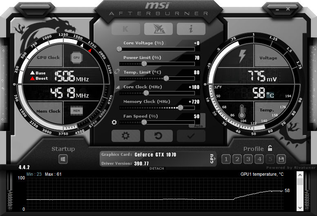
Task: Click the Fan Speed slider handle
Action: tap(144, 122)
